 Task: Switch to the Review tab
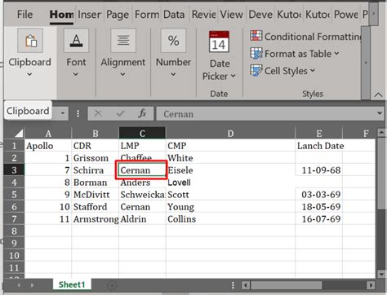point(204,15)
